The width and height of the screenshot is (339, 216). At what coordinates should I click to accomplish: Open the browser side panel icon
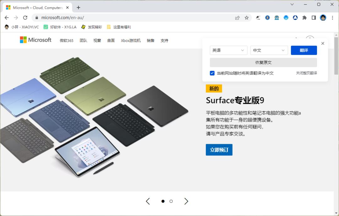pyautogui.click(x=314, y=18)
